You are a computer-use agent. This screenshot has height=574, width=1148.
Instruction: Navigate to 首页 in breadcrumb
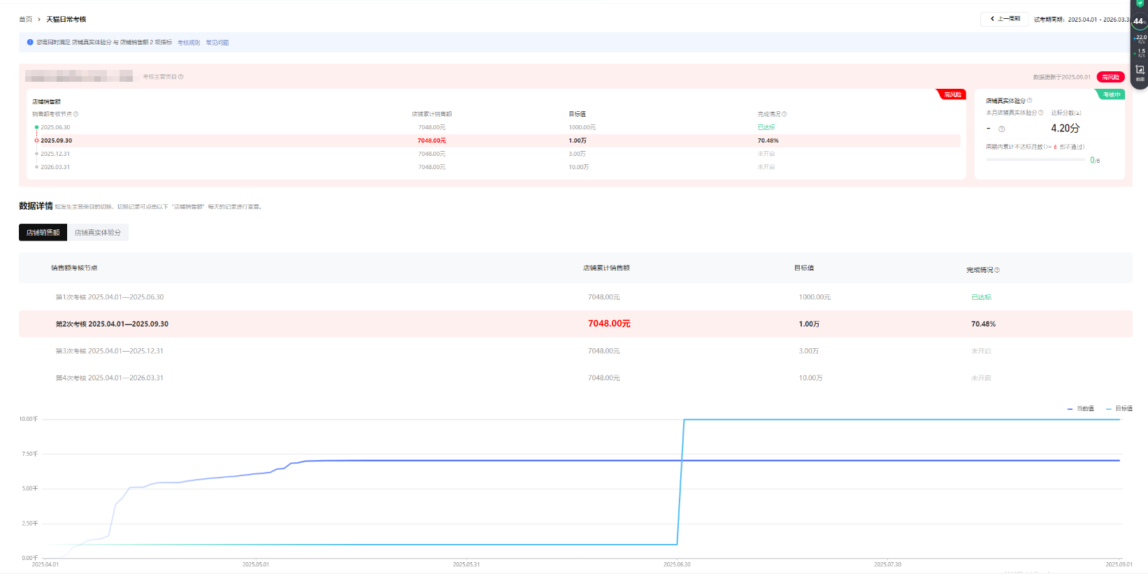(x=25, y=20)
